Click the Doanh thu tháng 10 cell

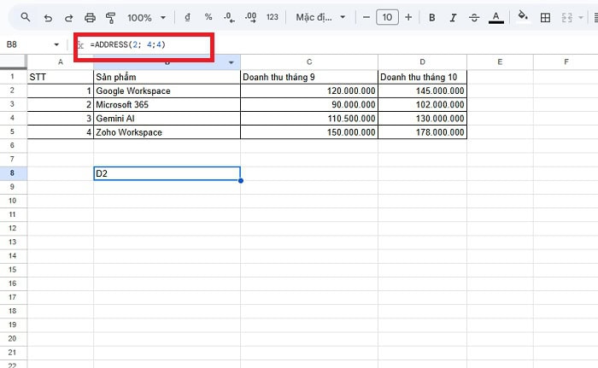pyautogui.click(x=422, y=77)
